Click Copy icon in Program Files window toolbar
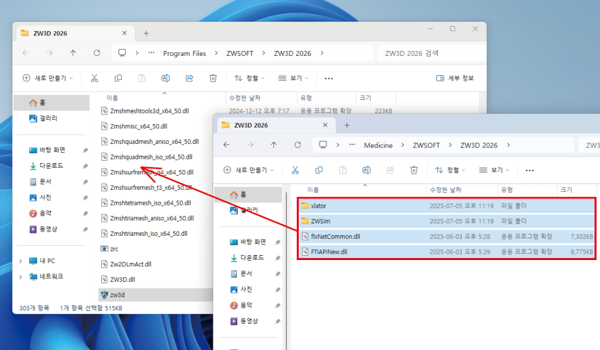 coord(118,78)
